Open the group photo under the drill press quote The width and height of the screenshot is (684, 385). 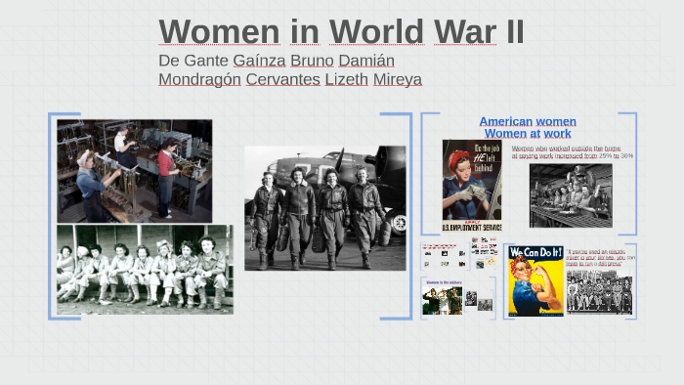coord(599,292)
